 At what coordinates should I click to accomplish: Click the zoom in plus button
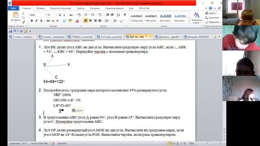point(221,143)
